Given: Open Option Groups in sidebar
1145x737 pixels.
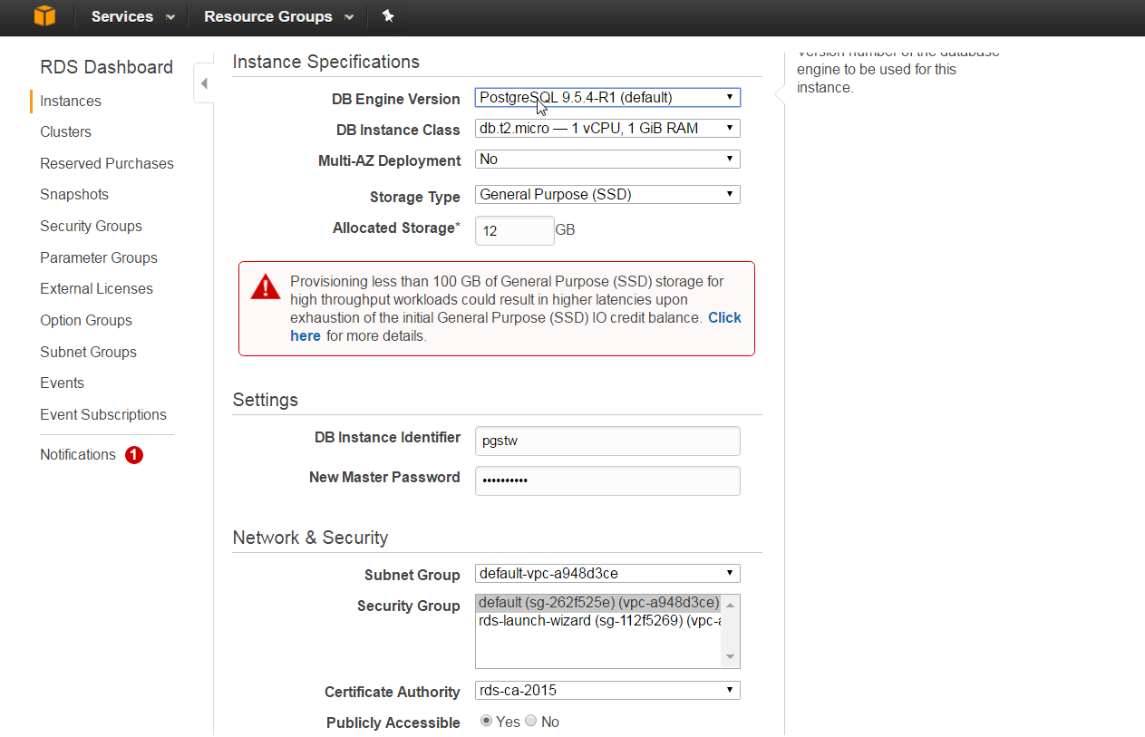Looking at the screenshot, I should click(x=86, y=320).
